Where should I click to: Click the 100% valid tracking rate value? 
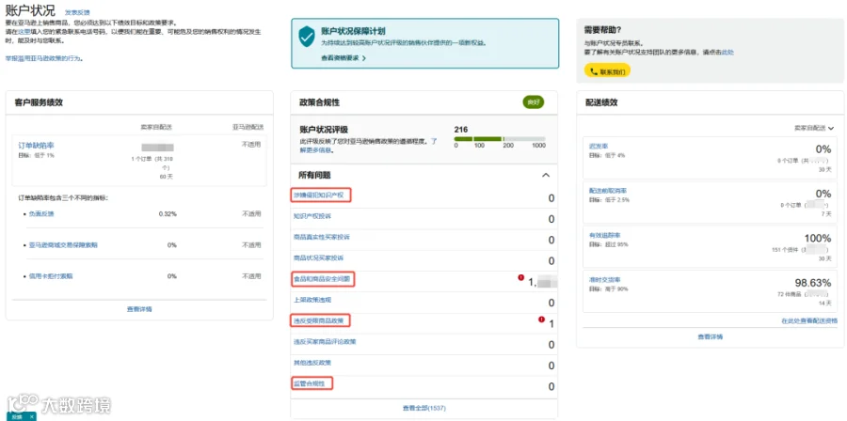click(818, 239)
